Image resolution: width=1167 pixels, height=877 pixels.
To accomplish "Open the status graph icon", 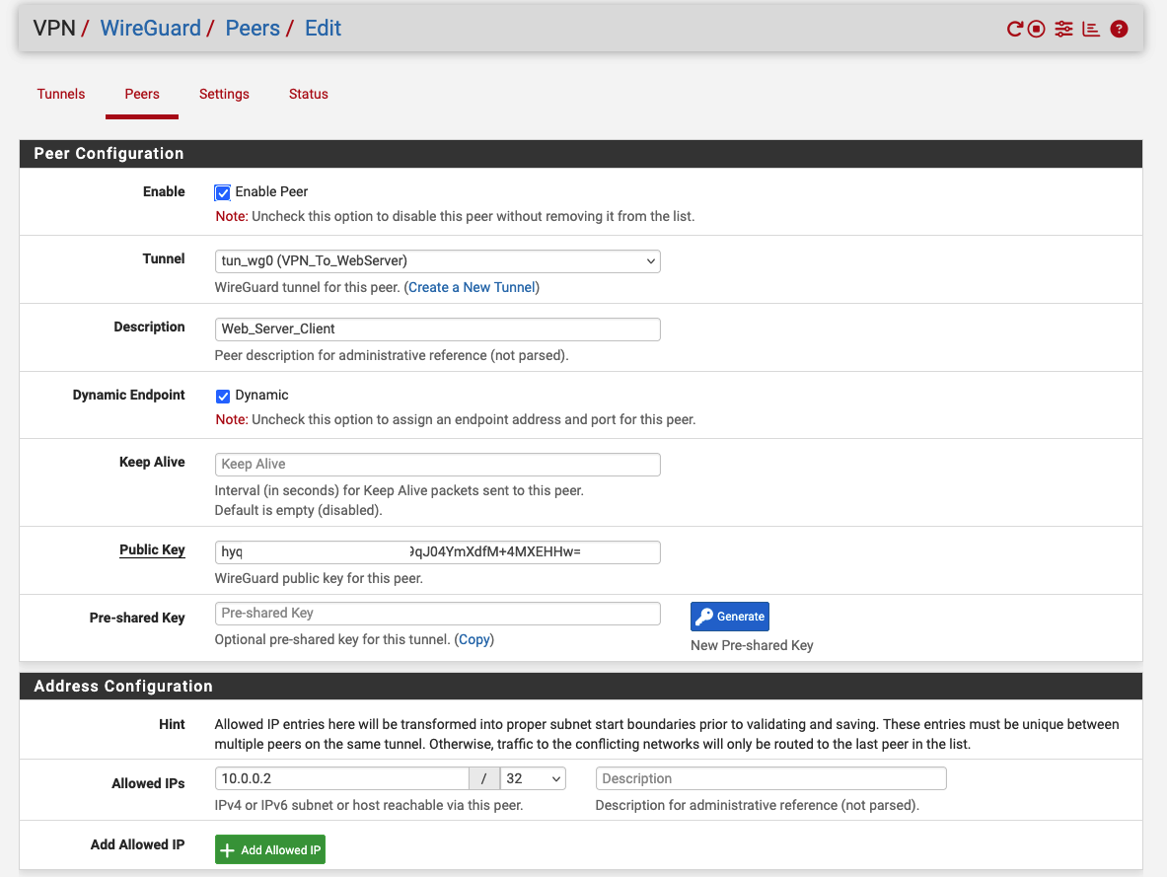I will pyautogui.click(x=1091, y=29).
